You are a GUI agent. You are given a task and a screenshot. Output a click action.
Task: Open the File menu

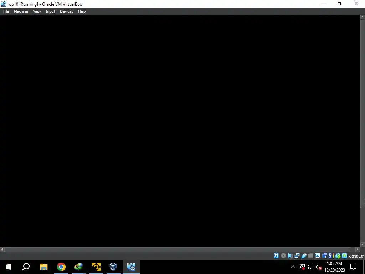pos(6,11)
